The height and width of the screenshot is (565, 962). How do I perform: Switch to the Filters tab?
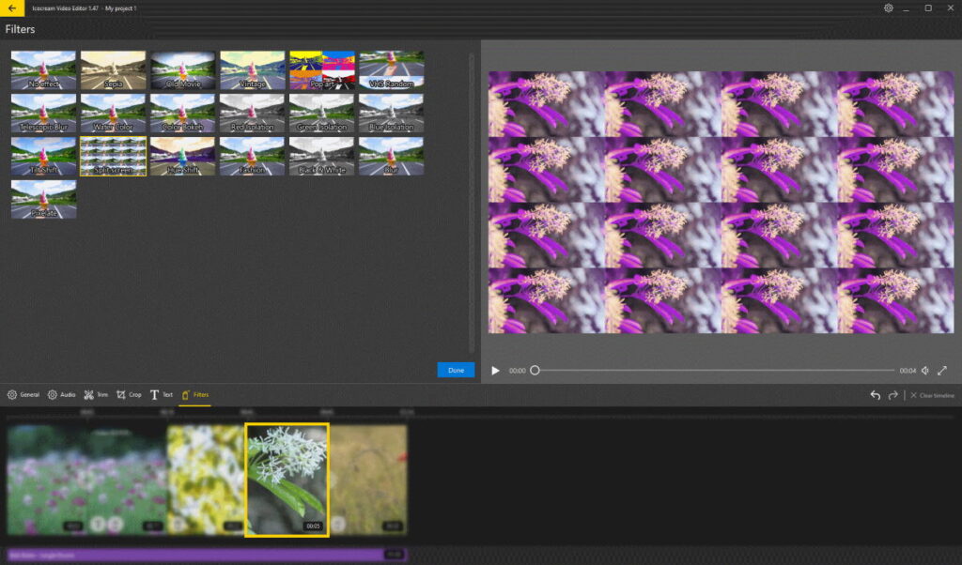(194, 394)
